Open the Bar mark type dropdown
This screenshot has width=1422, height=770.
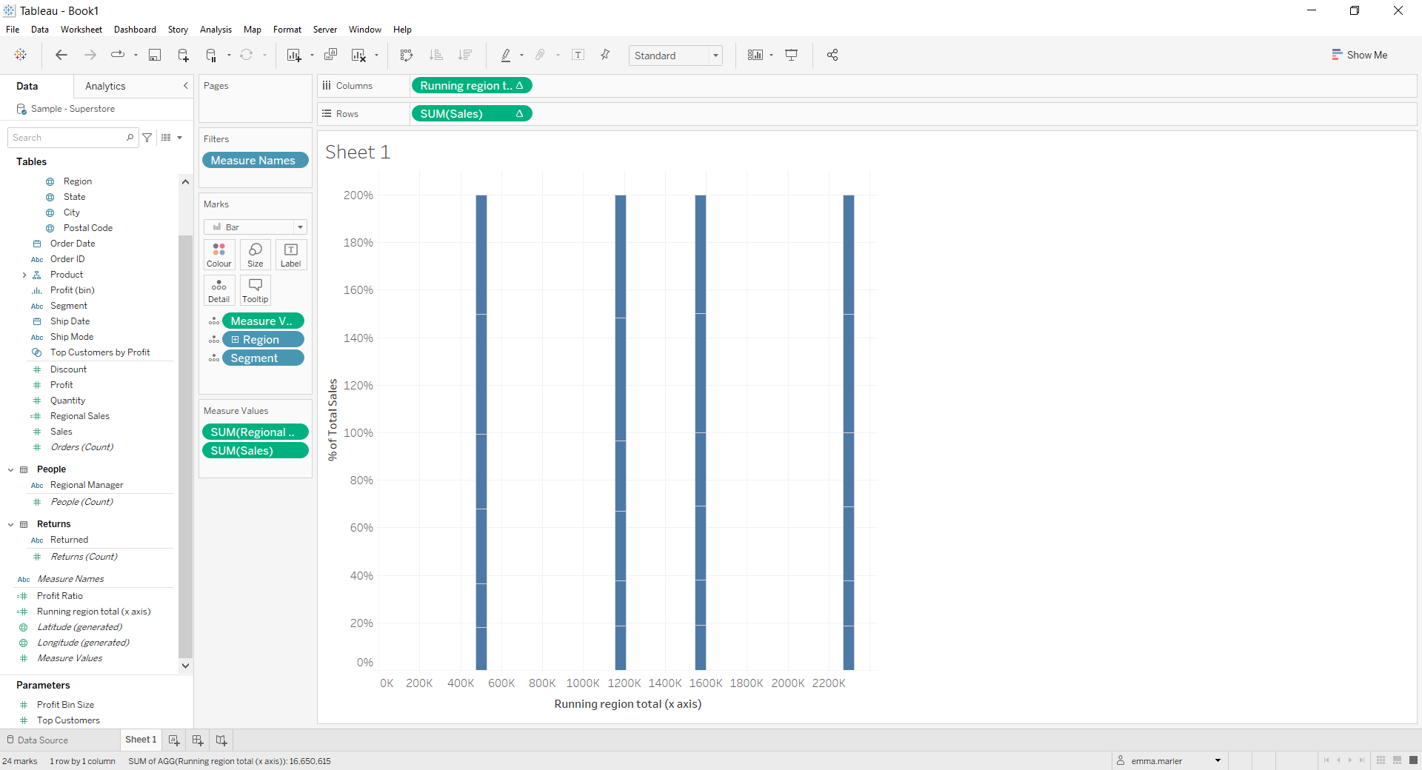[x=300, y=227]
